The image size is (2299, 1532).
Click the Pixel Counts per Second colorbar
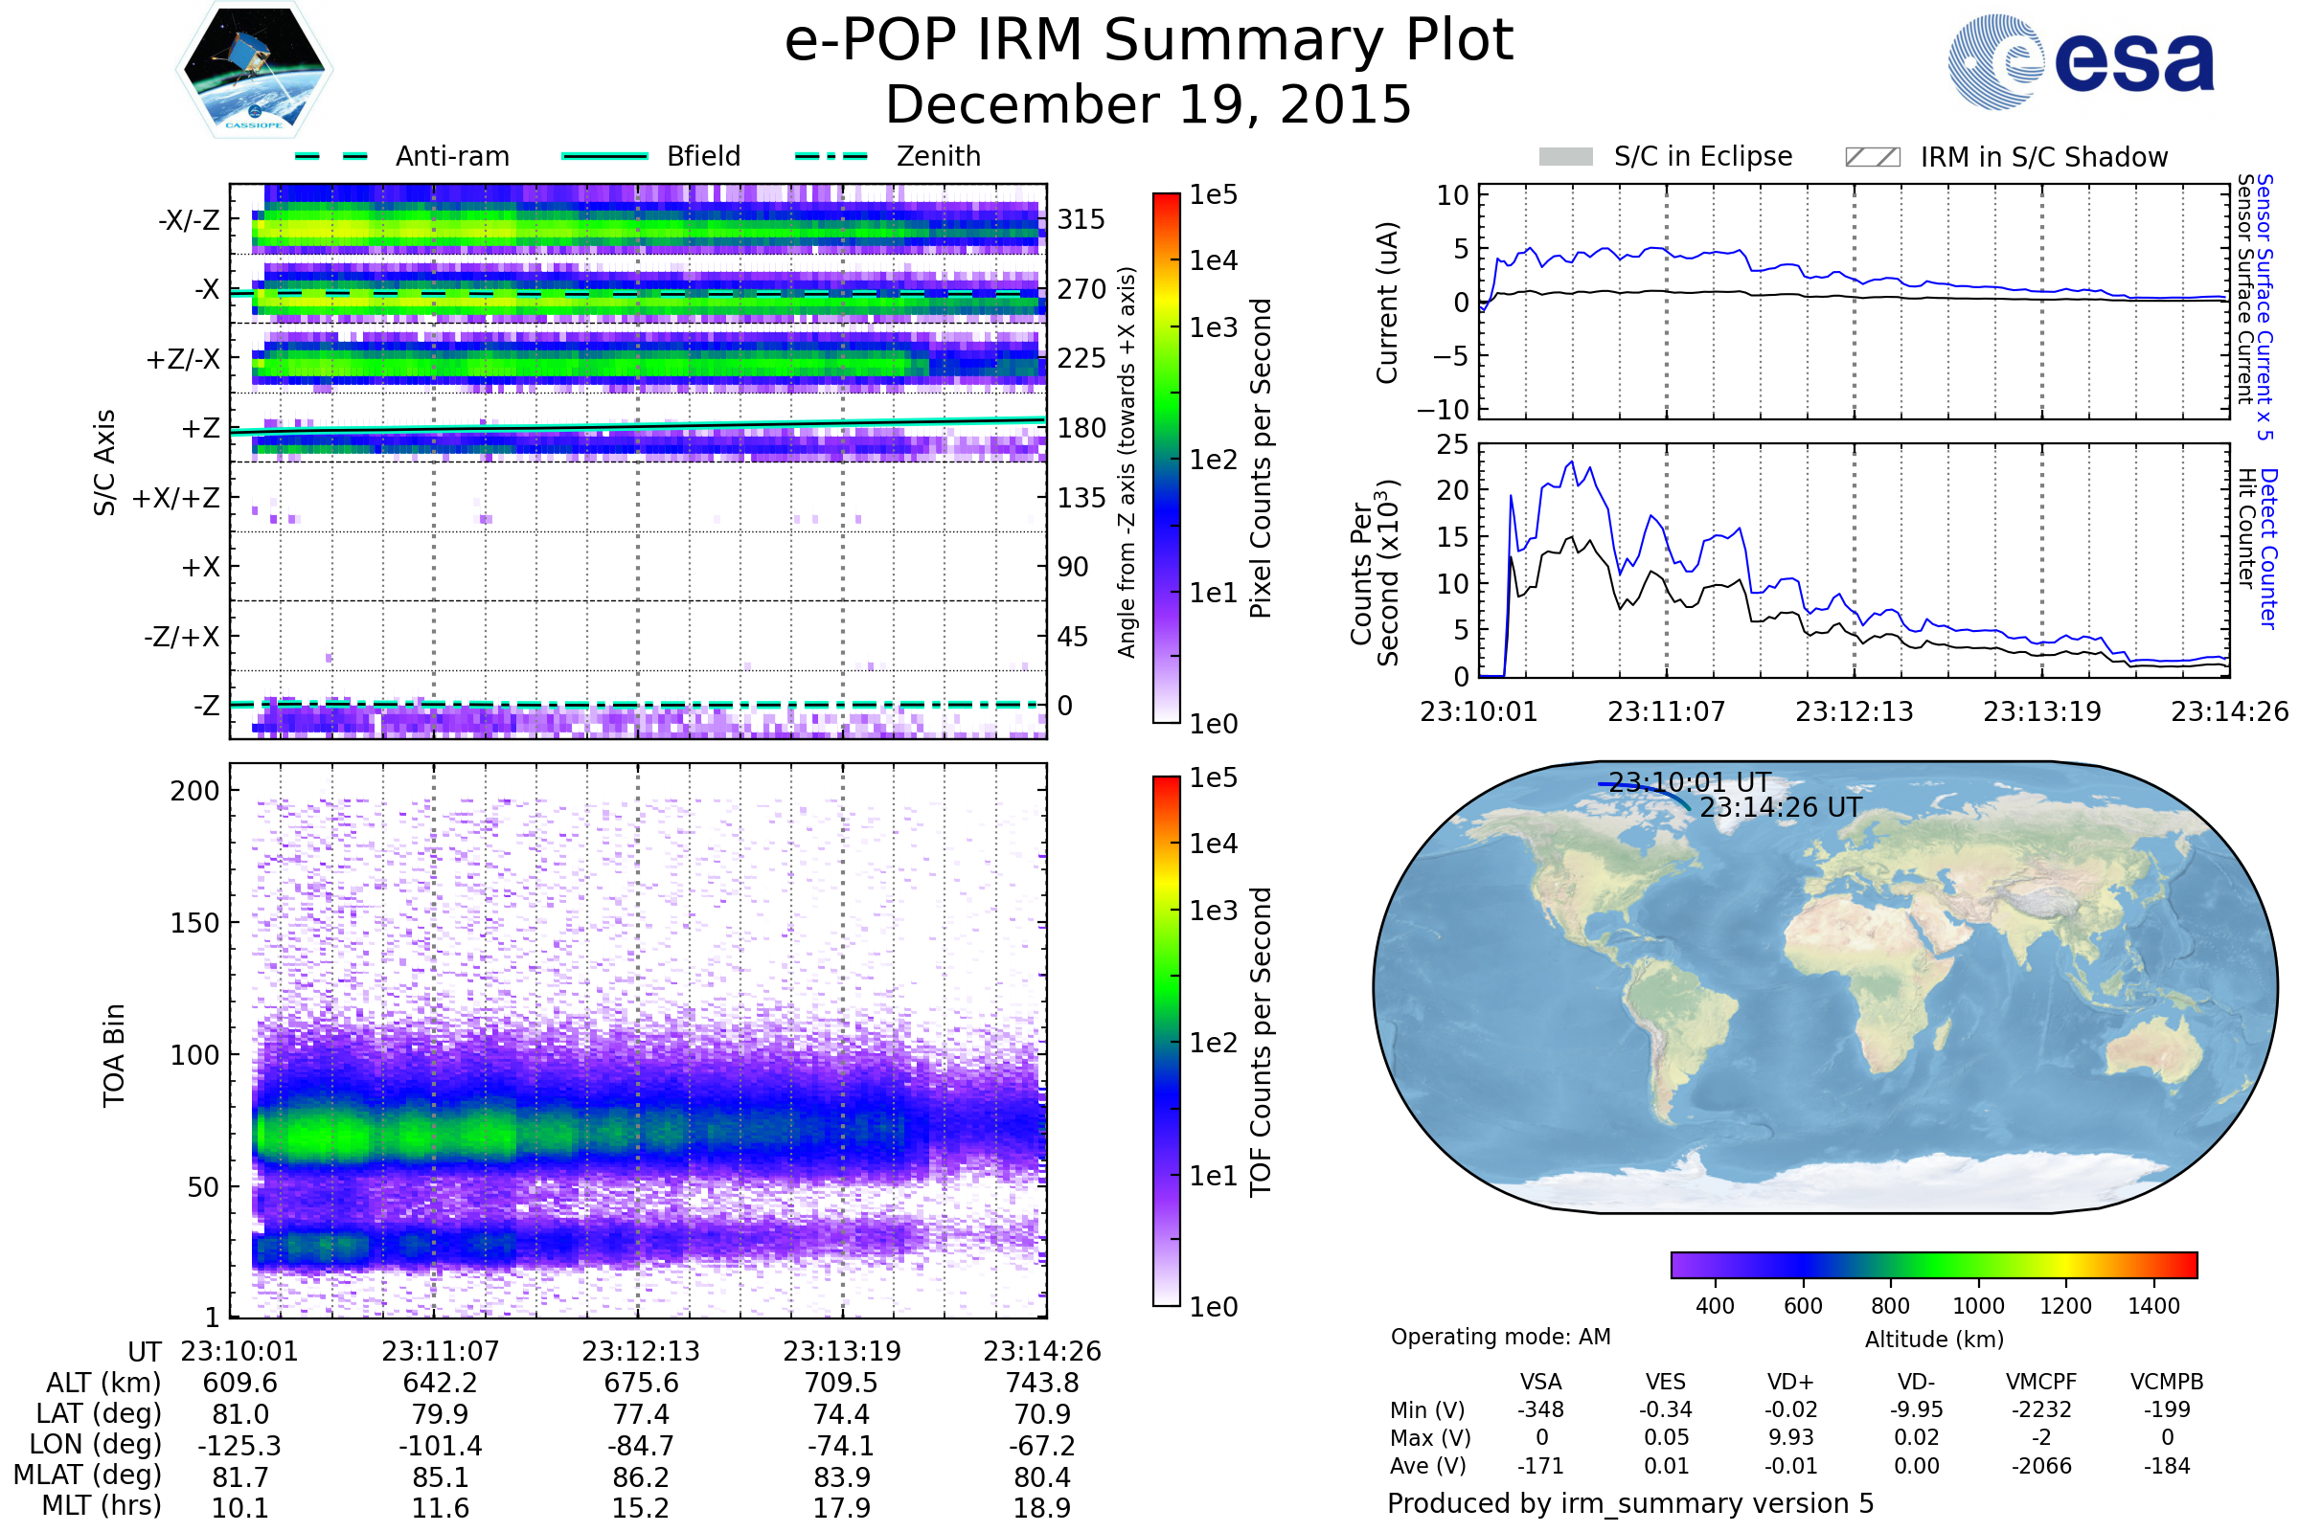[1166, 459]
